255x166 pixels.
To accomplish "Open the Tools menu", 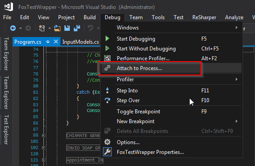I will (x=158, y=17).
